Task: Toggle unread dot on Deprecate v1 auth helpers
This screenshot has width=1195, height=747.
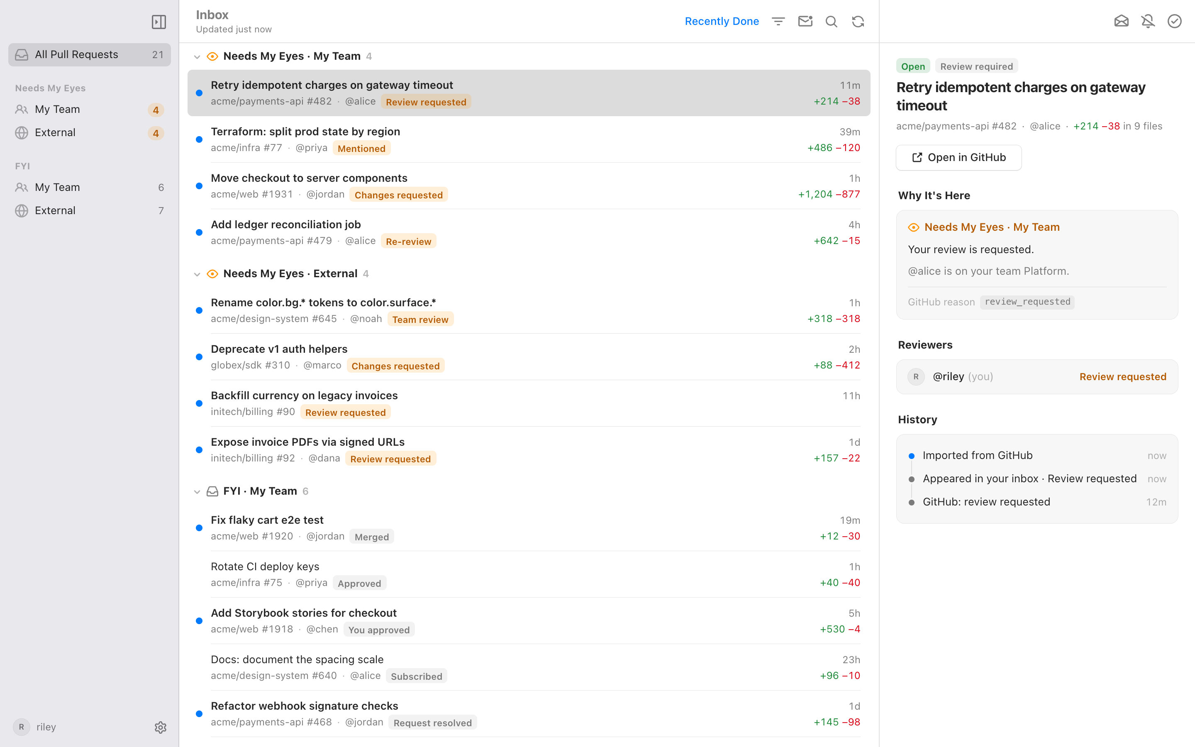Action: tap(199, 357)
